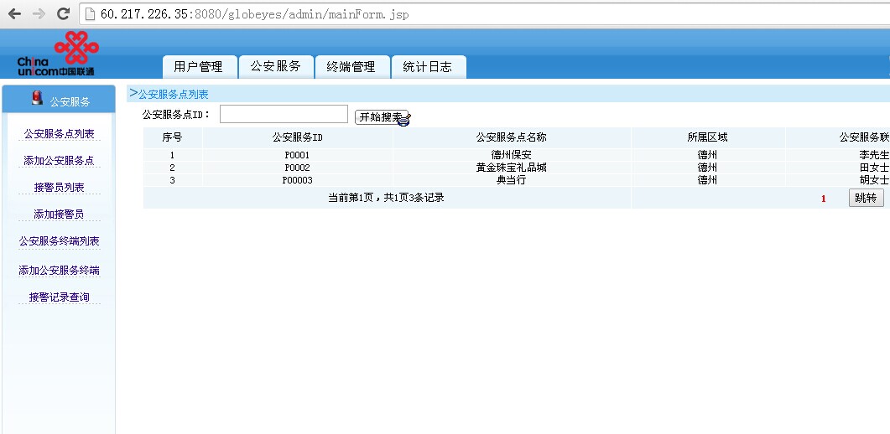Click the P0001 ID cell
Screen dimensions: 890x434
click(x=298, y=155)
